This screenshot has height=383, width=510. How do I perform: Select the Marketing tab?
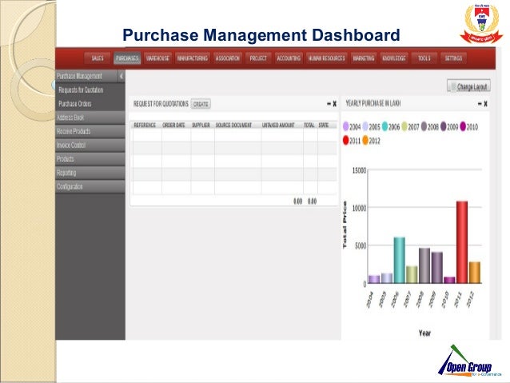[364, 58]
